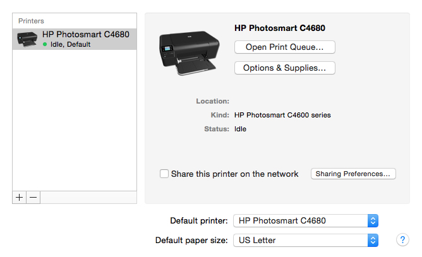
Task: Open Options & Supplies
Action: pyautogui.click(x=284, y=68)
